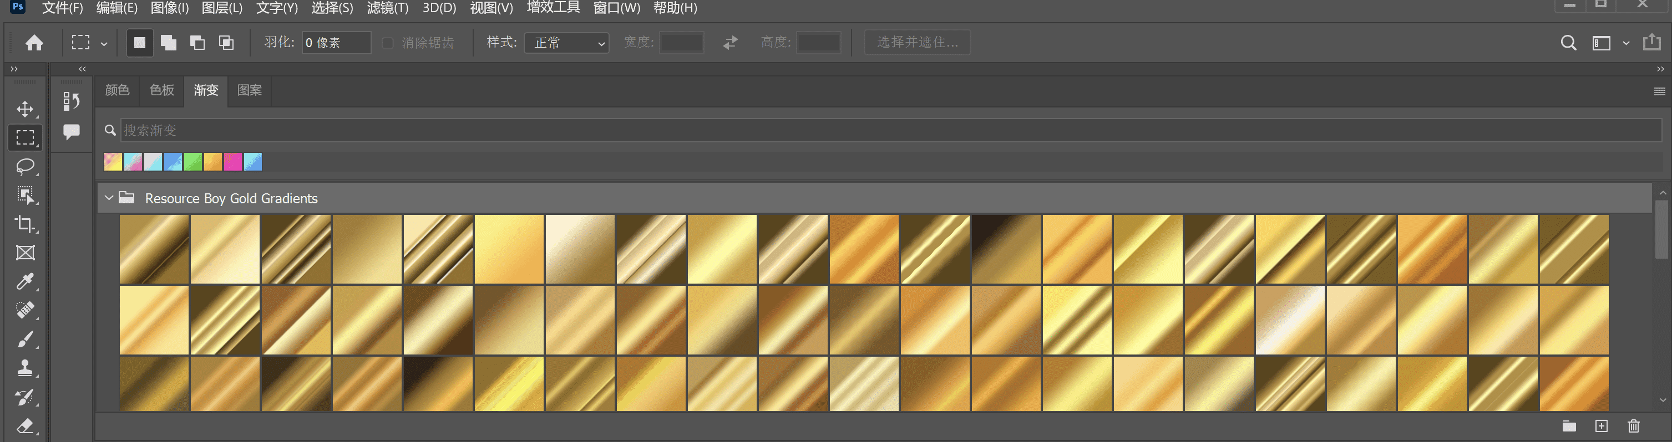This screenshot has height=442, width=1672.
Task: Choose the Crop tool
Action: click(24, 224)
